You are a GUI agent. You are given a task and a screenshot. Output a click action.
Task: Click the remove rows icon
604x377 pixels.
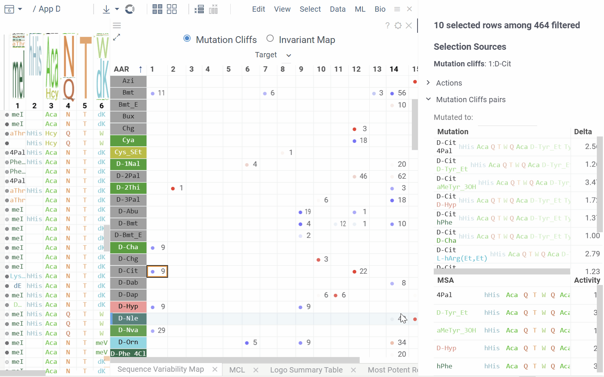click(199, 9)
